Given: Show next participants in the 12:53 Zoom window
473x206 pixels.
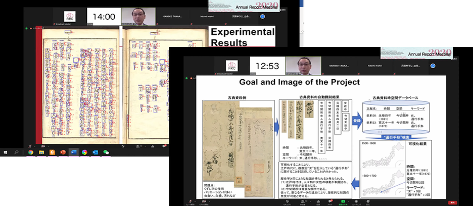Looking at the screenshot, I should tap(433, 66).
